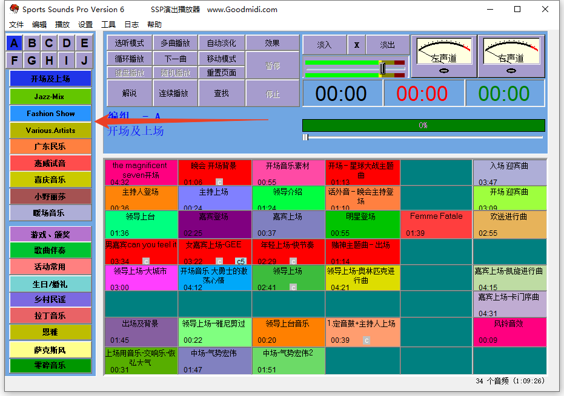Click the 查找 (search) button
Screen dimensions: 564x396
(x=222, y=93)
